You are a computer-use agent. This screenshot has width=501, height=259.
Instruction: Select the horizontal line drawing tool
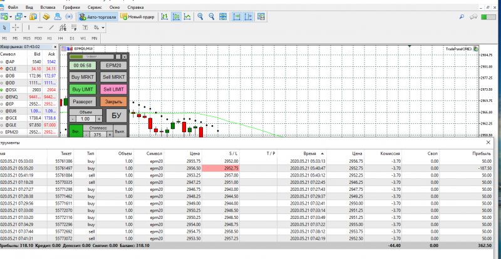pyautogui.click(x=40, y=28)
